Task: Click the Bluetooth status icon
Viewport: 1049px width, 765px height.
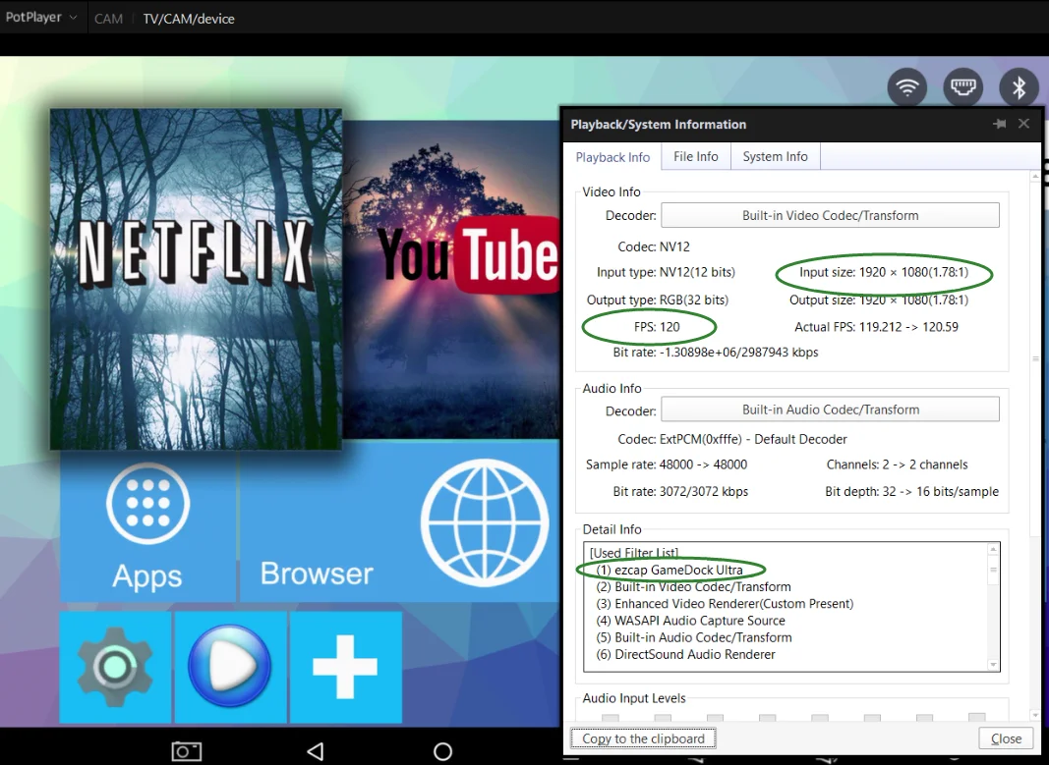Action: click(1020, 87)
